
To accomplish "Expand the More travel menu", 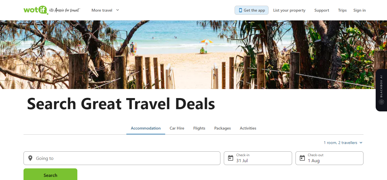I will tap(105, 10).
